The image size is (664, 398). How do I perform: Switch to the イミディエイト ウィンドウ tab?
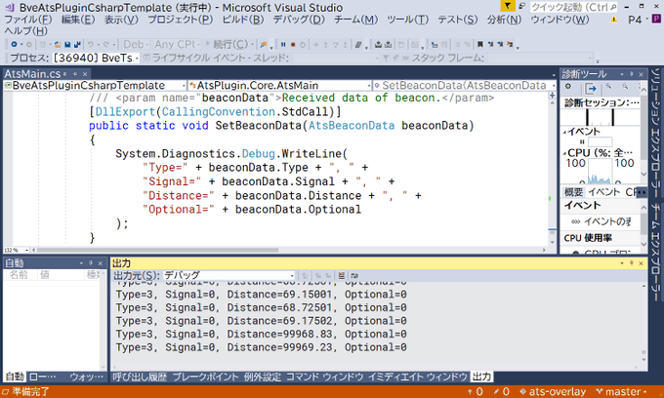[417, 377]
